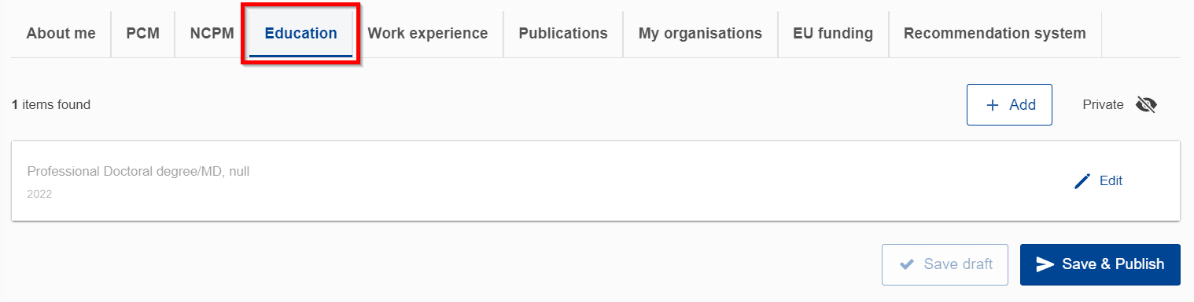
Task: Click the pencil icon beside Edit
Action: coord(1082,181)
